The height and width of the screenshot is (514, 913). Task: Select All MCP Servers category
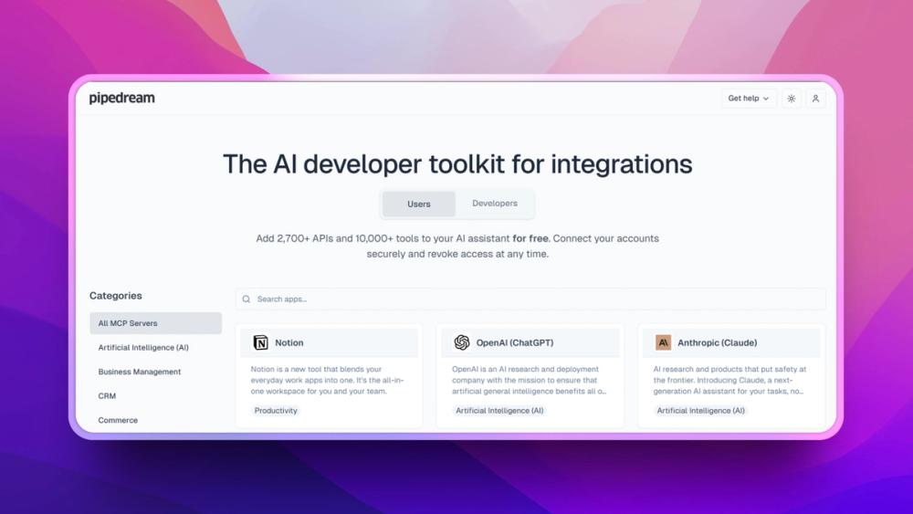click(155, 323)
